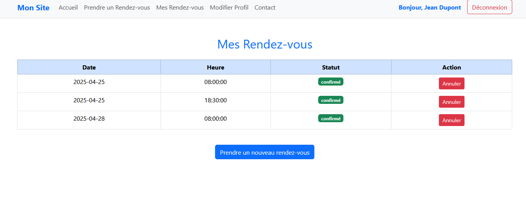Cancel the 2025-04-28 appointment
The height and width of the screenshot is (223, 526).
click(452, 120)
